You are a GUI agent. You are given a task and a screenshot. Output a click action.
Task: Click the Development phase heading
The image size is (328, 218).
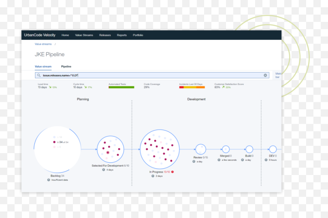click(x=196, y=99)
